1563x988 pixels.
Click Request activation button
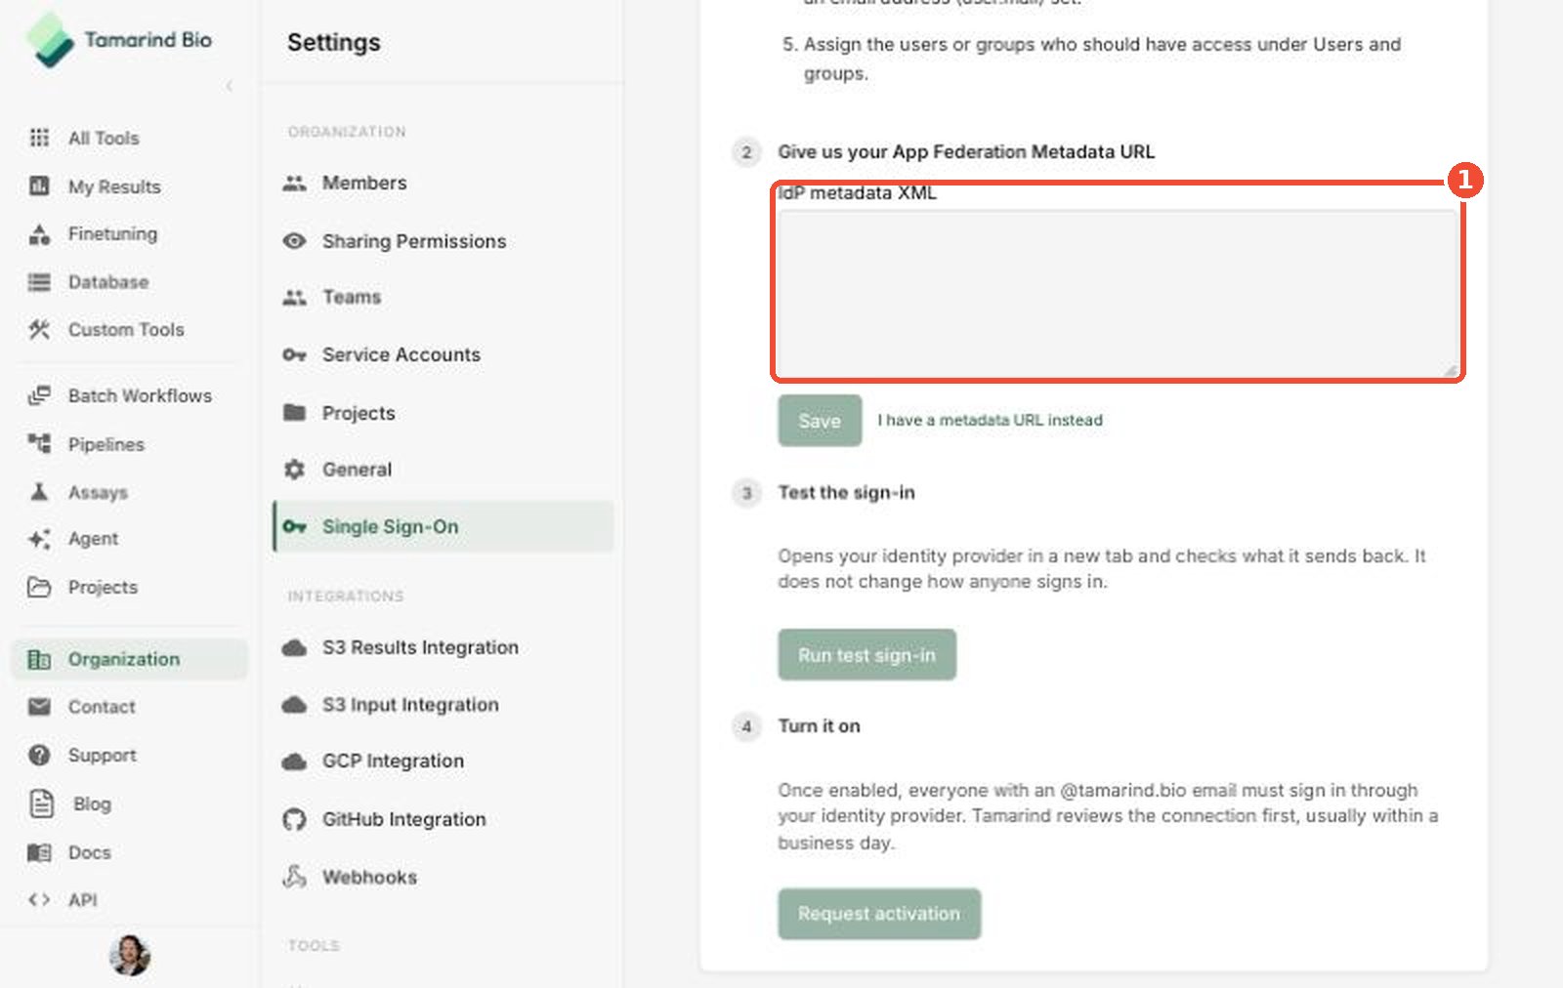pos(879,914)
